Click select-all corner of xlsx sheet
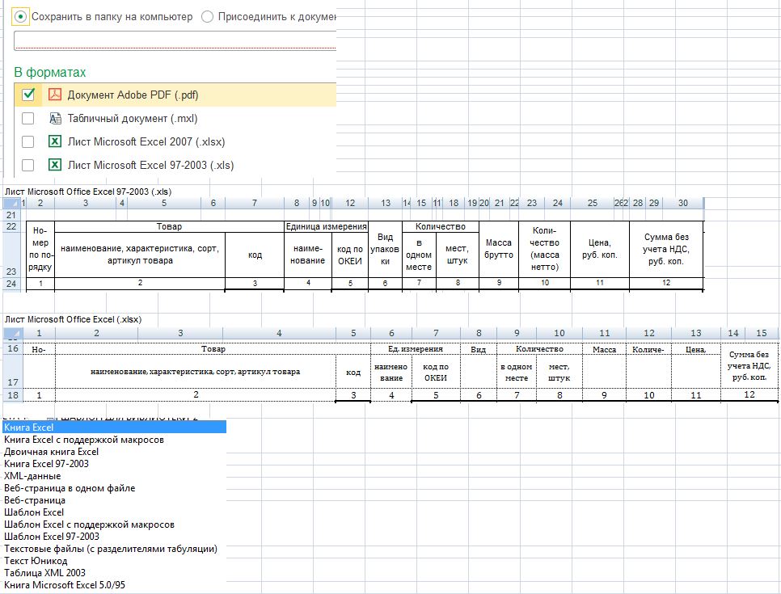 [13, 333]
